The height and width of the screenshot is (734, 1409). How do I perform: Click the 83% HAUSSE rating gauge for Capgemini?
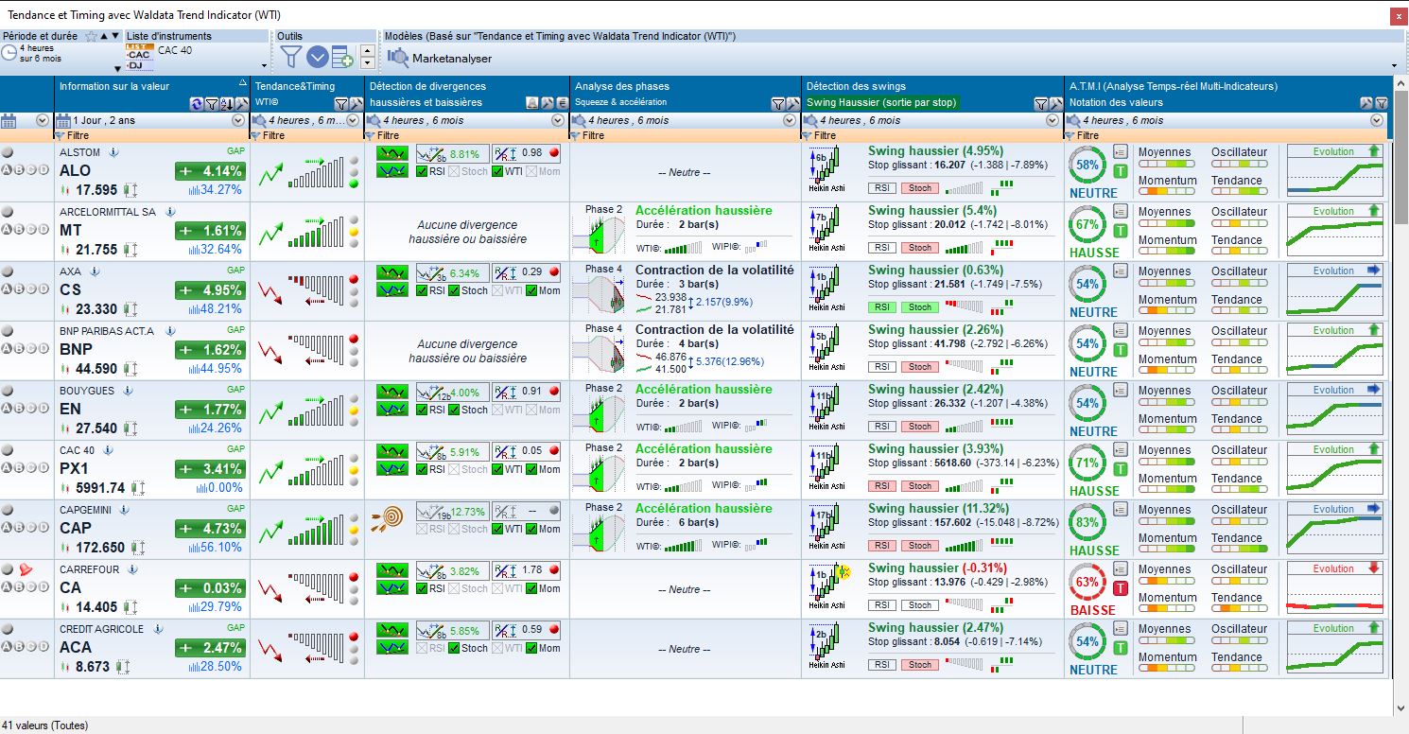(1087, 523)
